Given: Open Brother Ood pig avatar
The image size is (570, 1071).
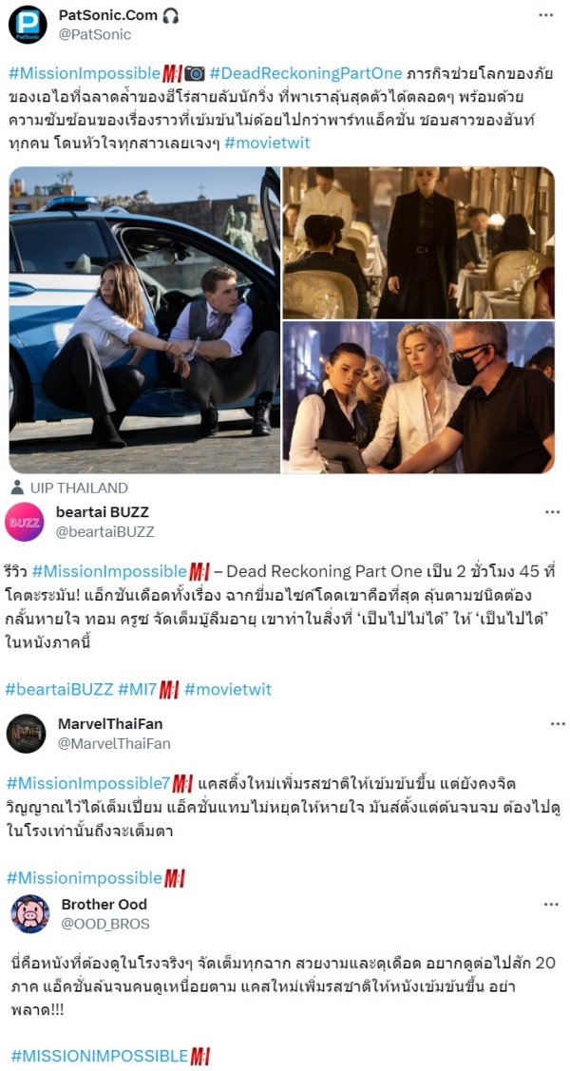Looking at the screenshot, I should pos(29,914).
